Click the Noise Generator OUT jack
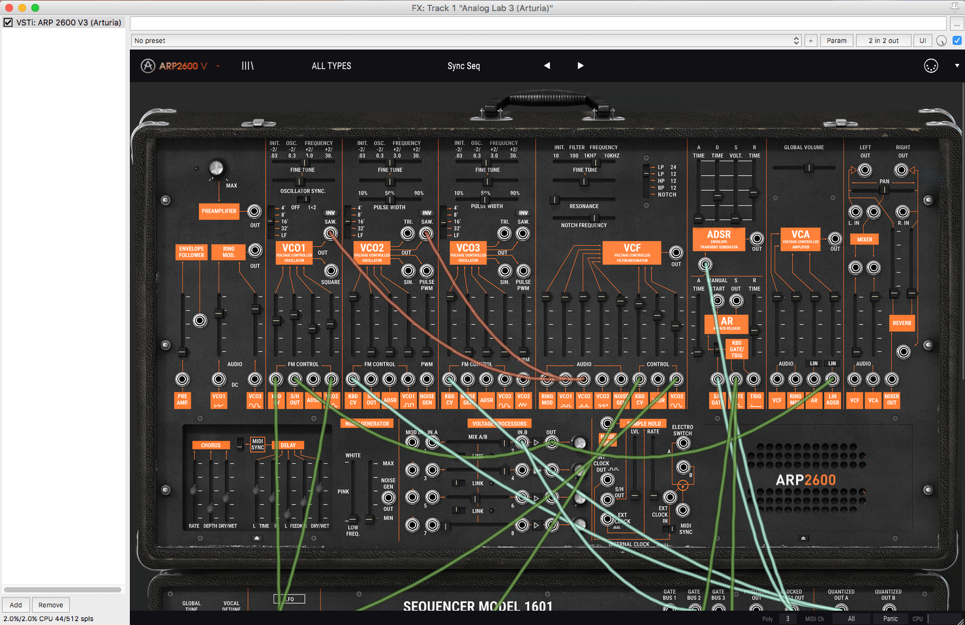 pyautogui.click(x=388, y=498)
